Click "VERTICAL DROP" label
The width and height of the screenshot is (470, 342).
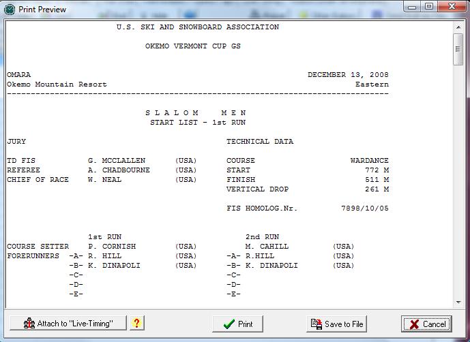click(x=257, y=189)
